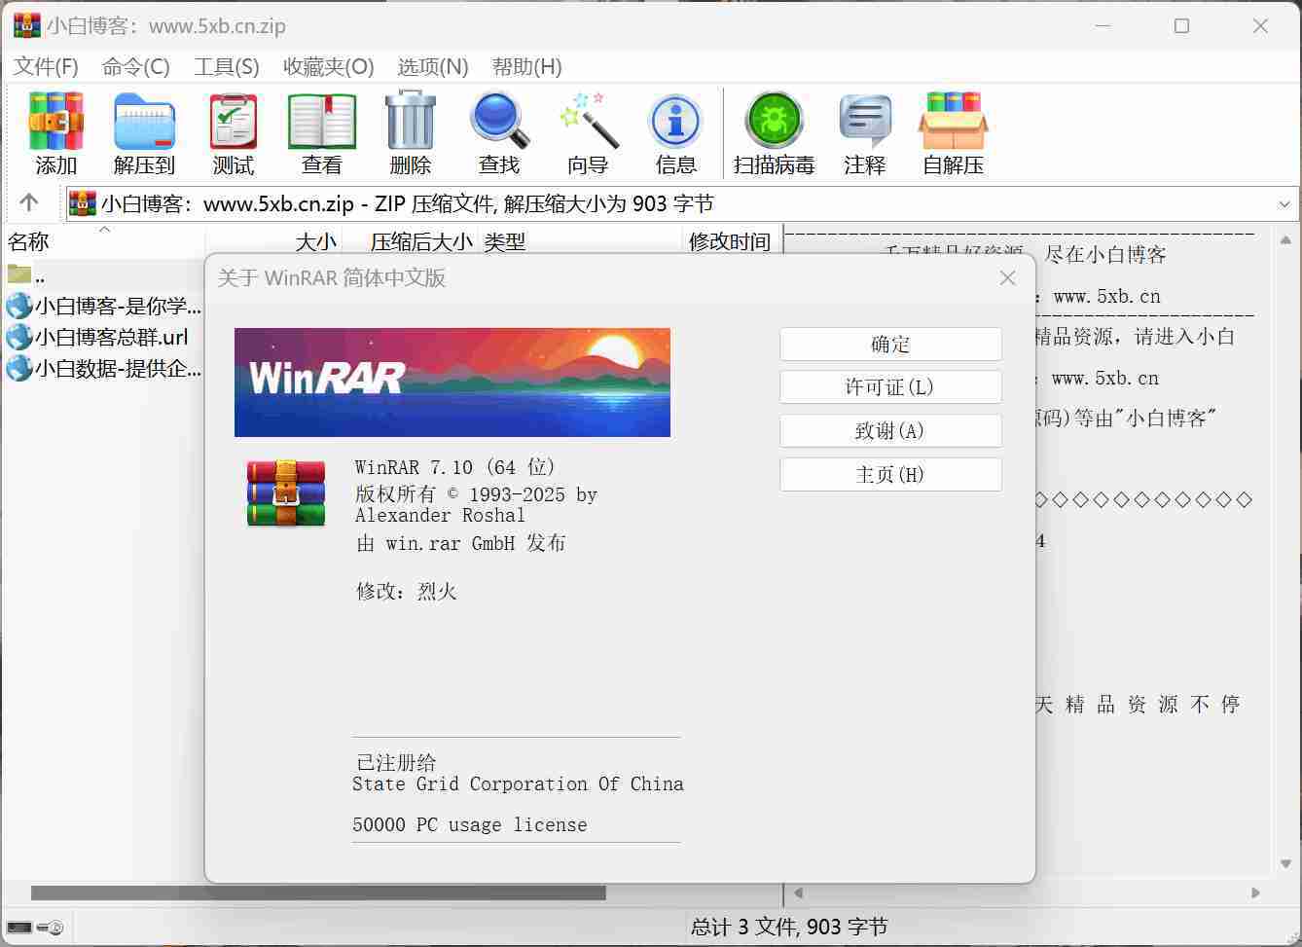Viewport: 1302px width, 947px height.
Task: Click the archive icon in address bar
Action: click(x=83, y=203)
